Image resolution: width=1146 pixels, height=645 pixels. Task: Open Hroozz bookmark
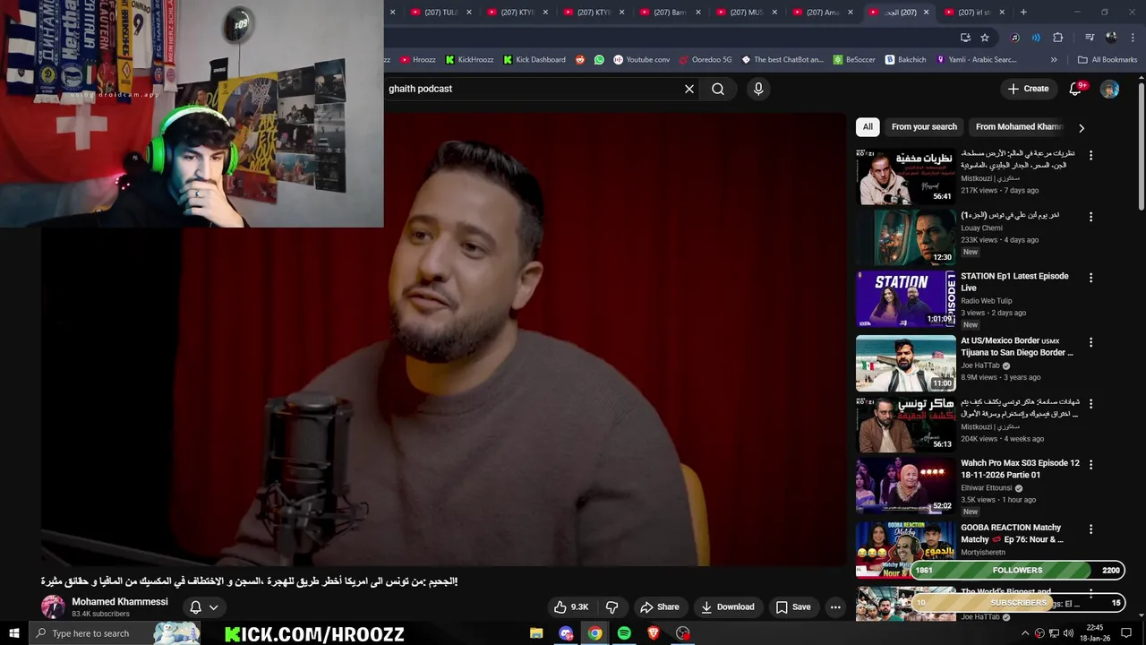pos(418,60)
